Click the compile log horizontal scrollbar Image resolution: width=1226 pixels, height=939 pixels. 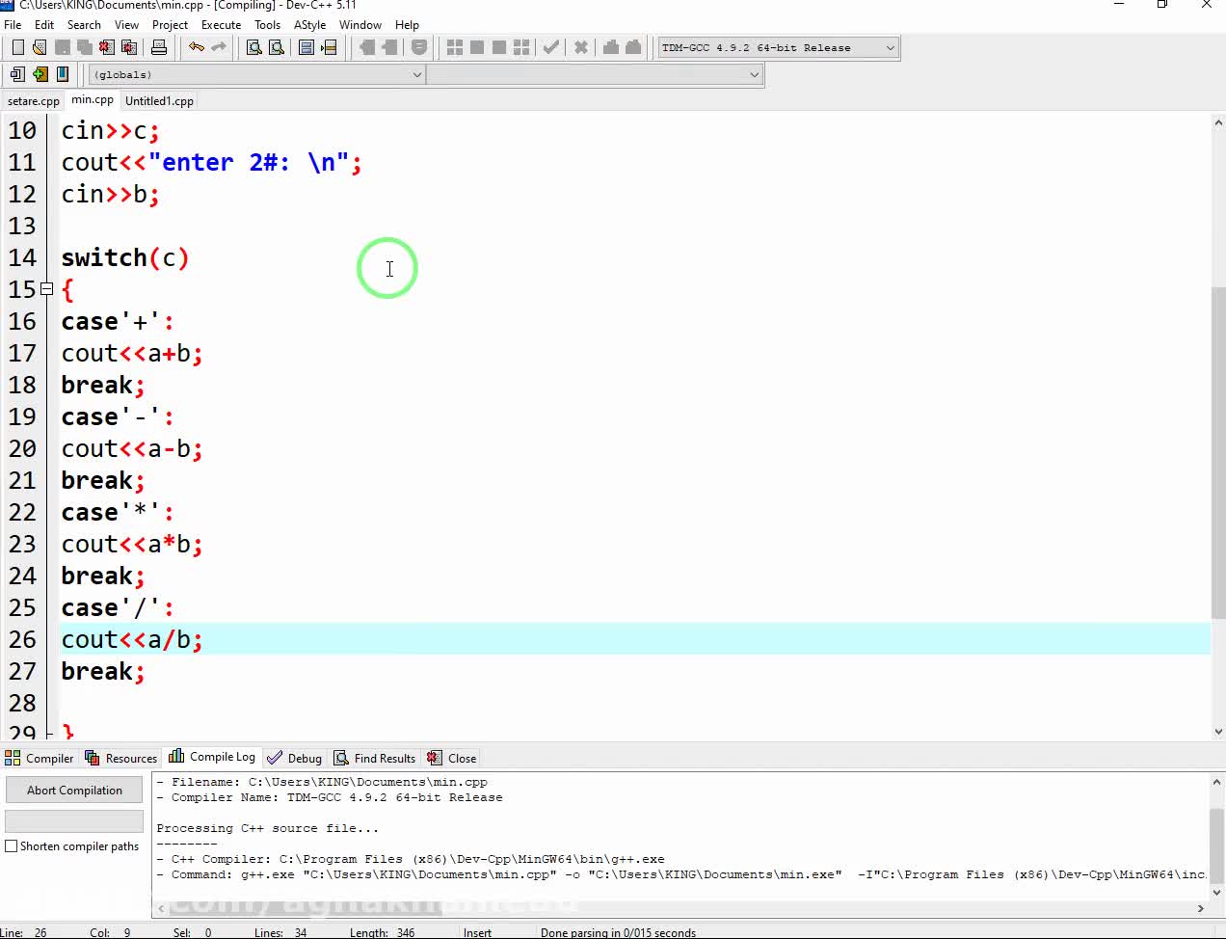click(x=675, y=908)
